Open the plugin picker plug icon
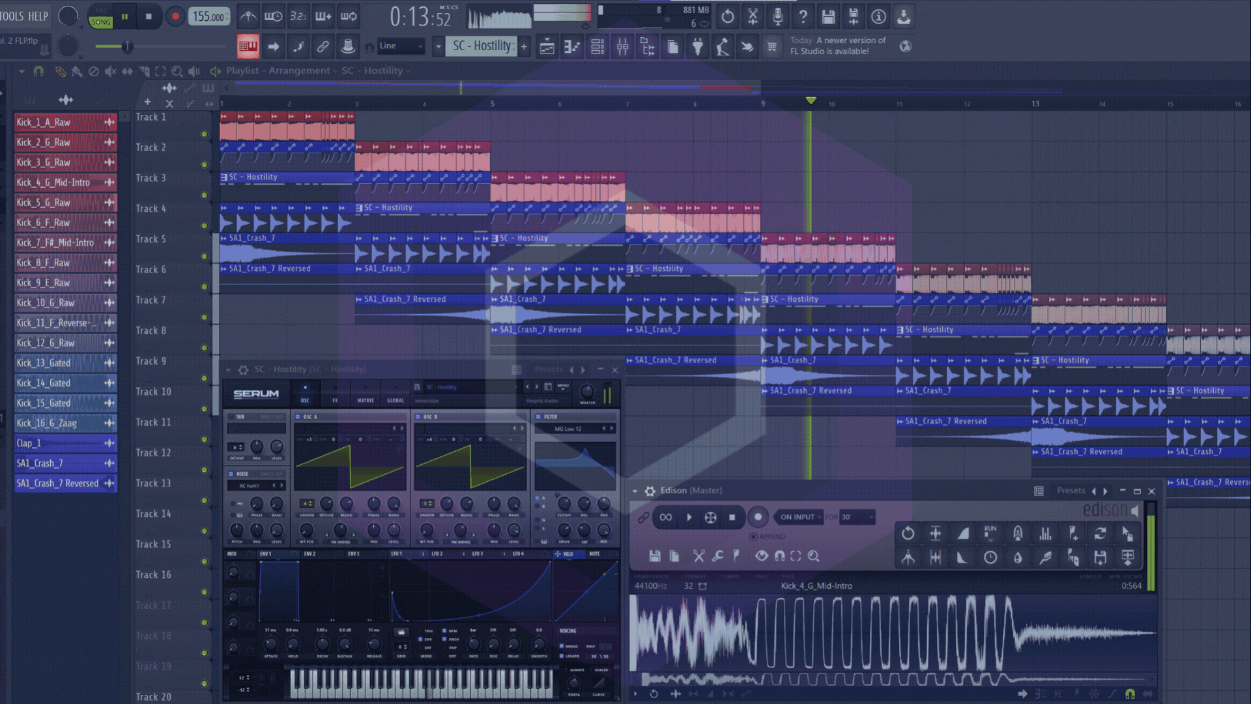Viewport: 1251px width, 704px height. point(697,46)
